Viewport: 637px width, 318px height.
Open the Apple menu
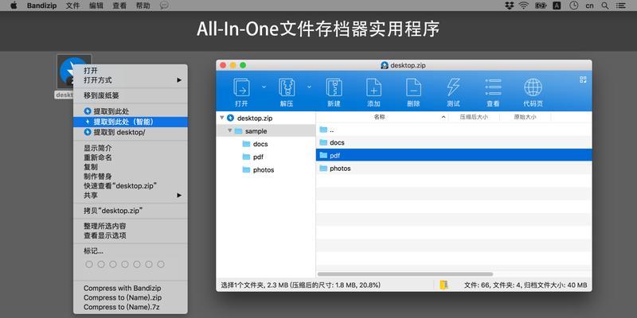coord(14,6)
